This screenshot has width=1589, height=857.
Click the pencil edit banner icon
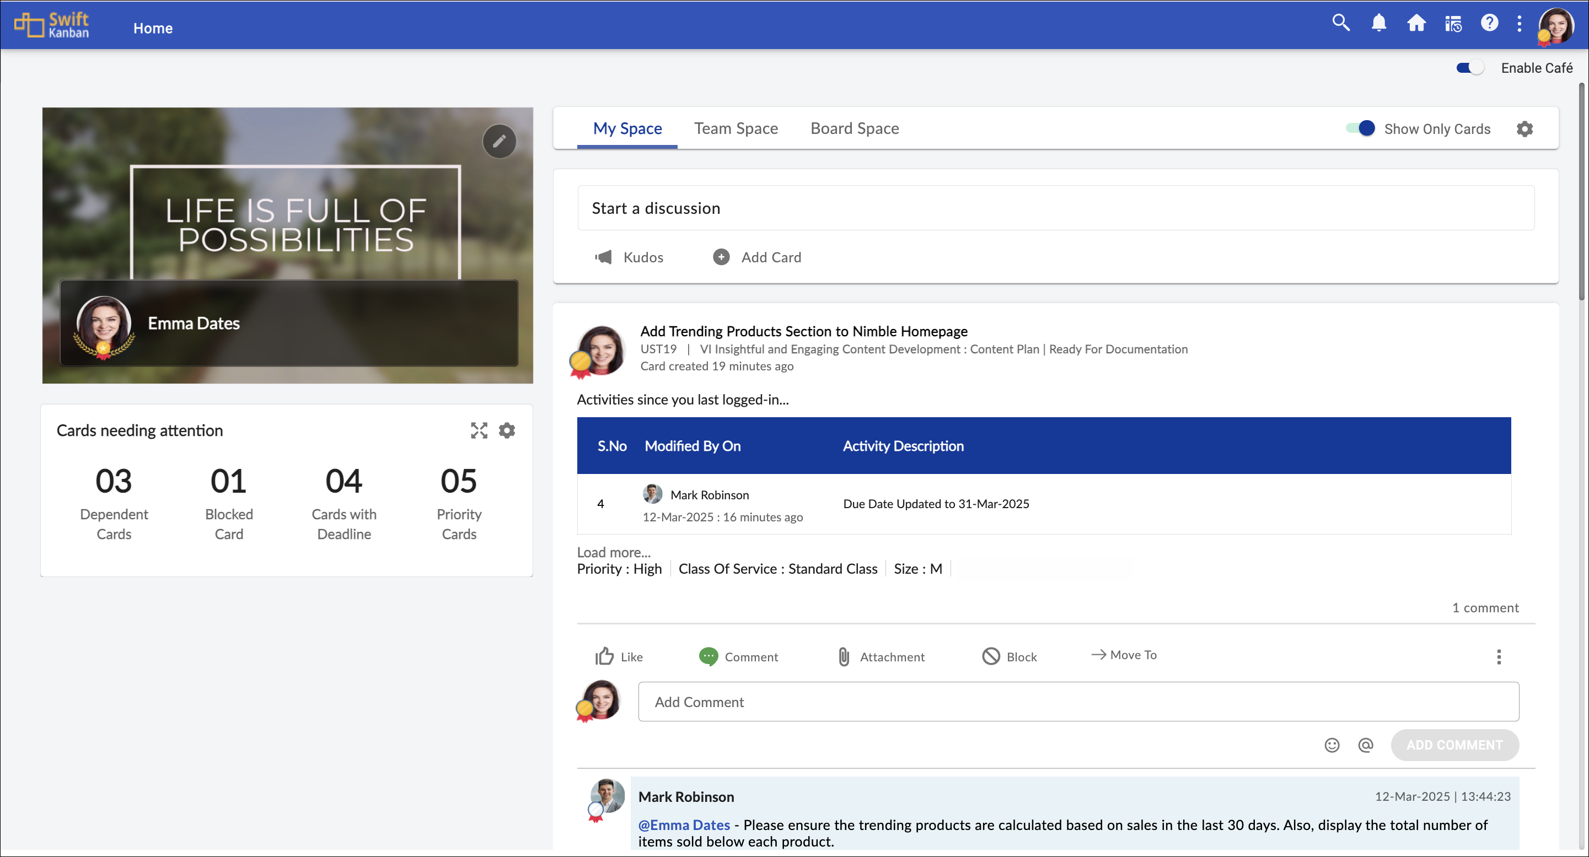pyautogui.click(x=499, y=142)
